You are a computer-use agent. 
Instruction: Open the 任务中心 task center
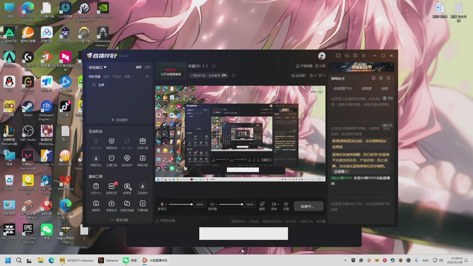point(96,189)
